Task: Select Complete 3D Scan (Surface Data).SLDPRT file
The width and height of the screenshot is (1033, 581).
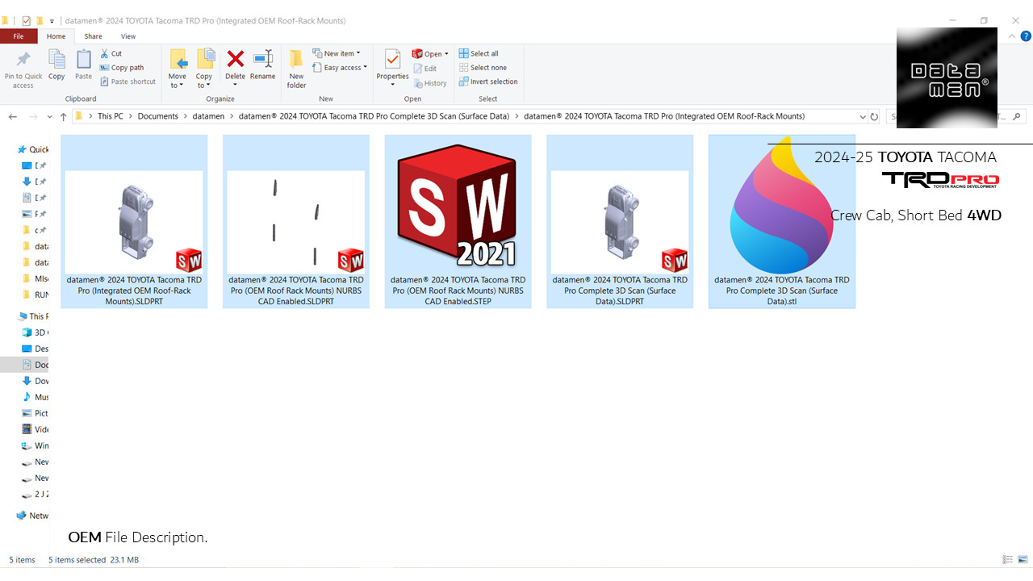Action: pos(620,221)
